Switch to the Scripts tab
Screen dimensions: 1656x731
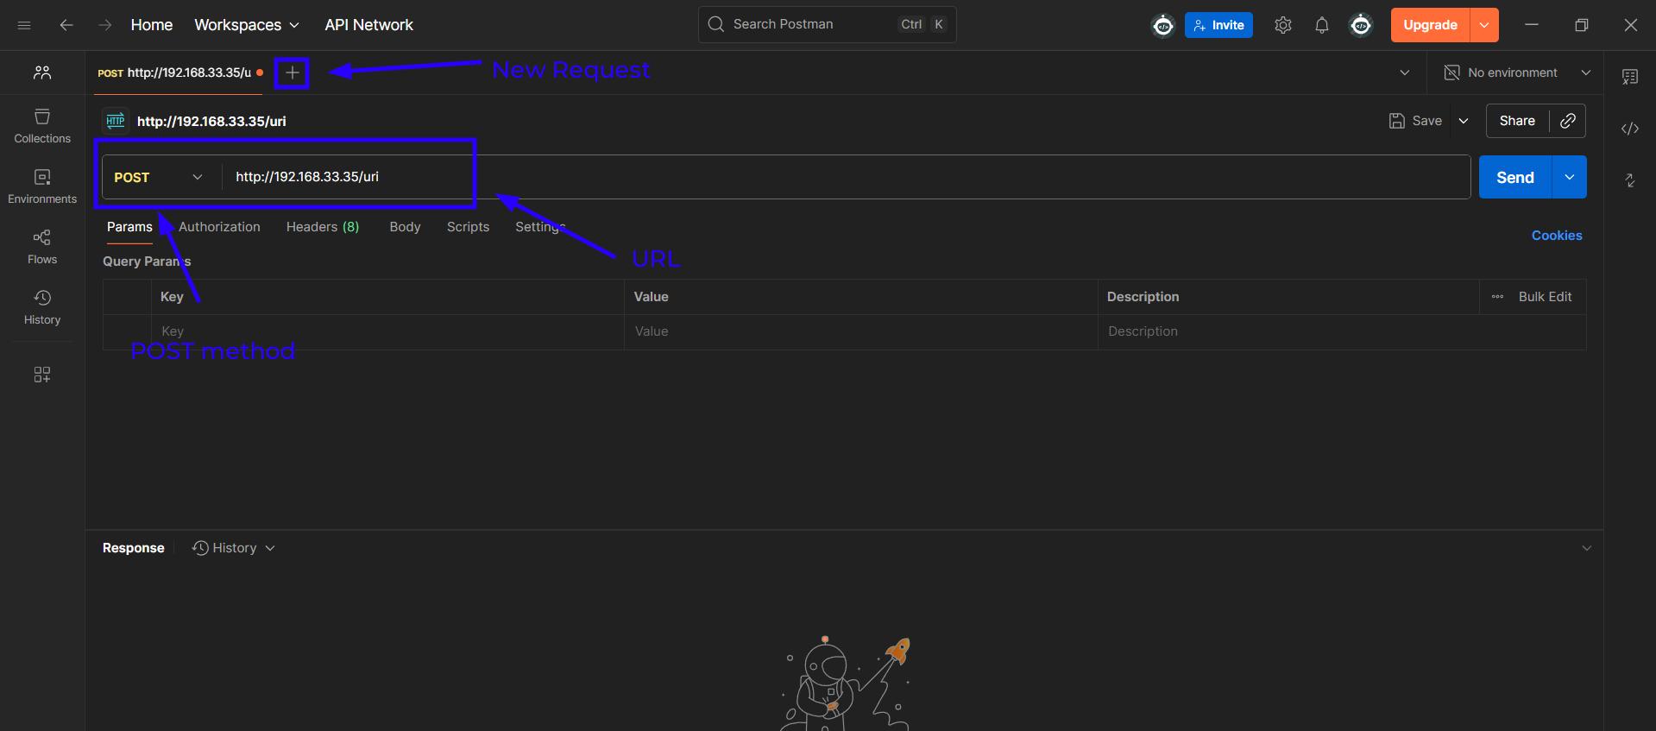[468, 227]
